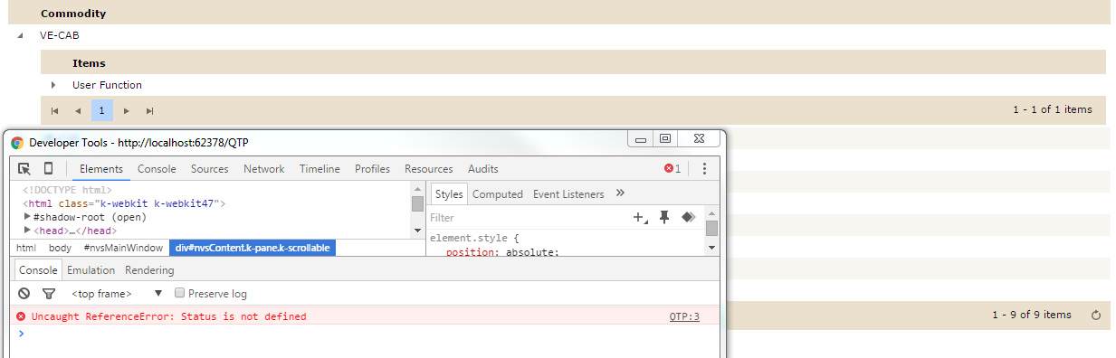Open animation controls diamond icon

pyautogui.click(x=688, y=217)
